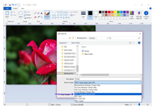
Task: Select the Fill with color bucket
Action: tap(38, 13)
